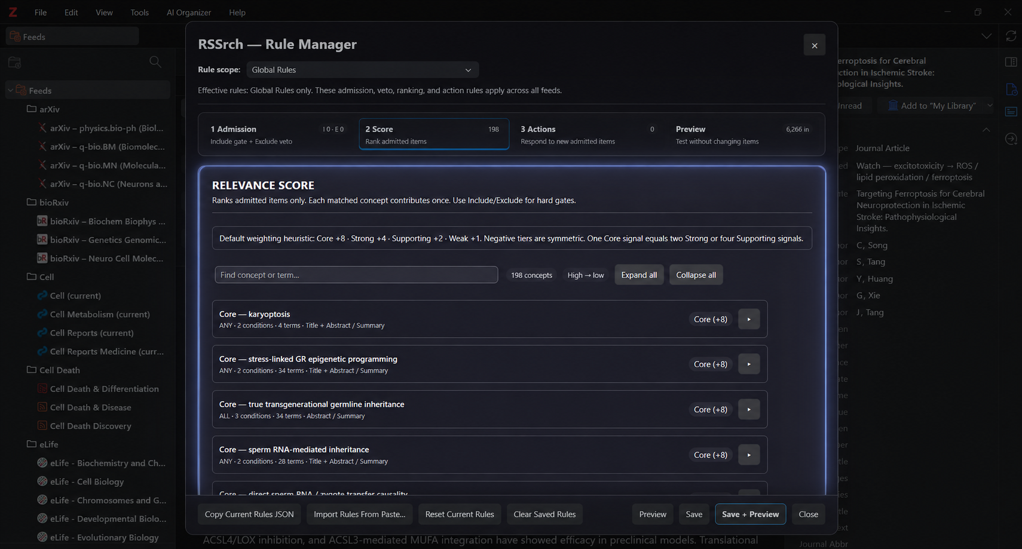Open the Rule scope Global Rules dropdown

pos(362,70)
